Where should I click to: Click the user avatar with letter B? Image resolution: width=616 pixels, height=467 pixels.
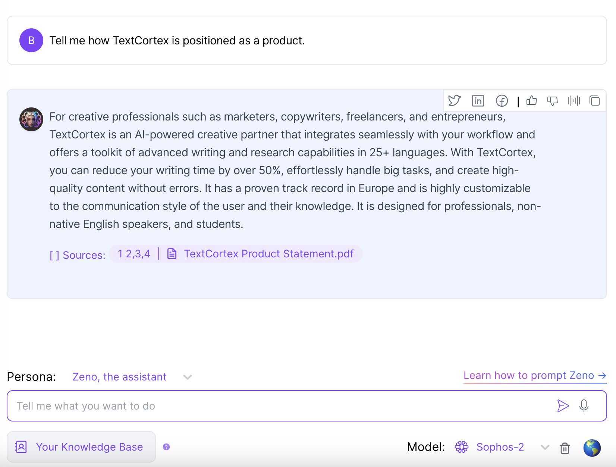click(31, 40)
